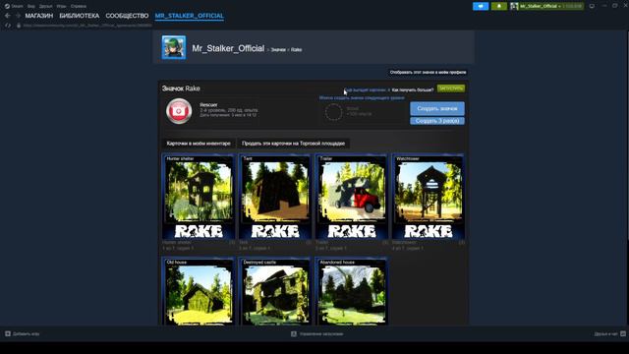Open the Mr_Stalker_Official profile name link
Viewport: 629px width, 354px height.
point(228,48)
